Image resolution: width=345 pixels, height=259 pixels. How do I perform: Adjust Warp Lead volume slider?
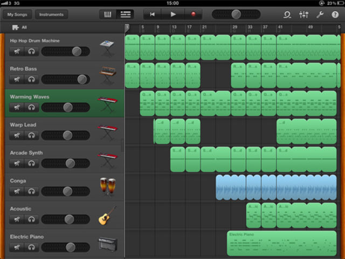pyautogui.click(x=66, y=135)
